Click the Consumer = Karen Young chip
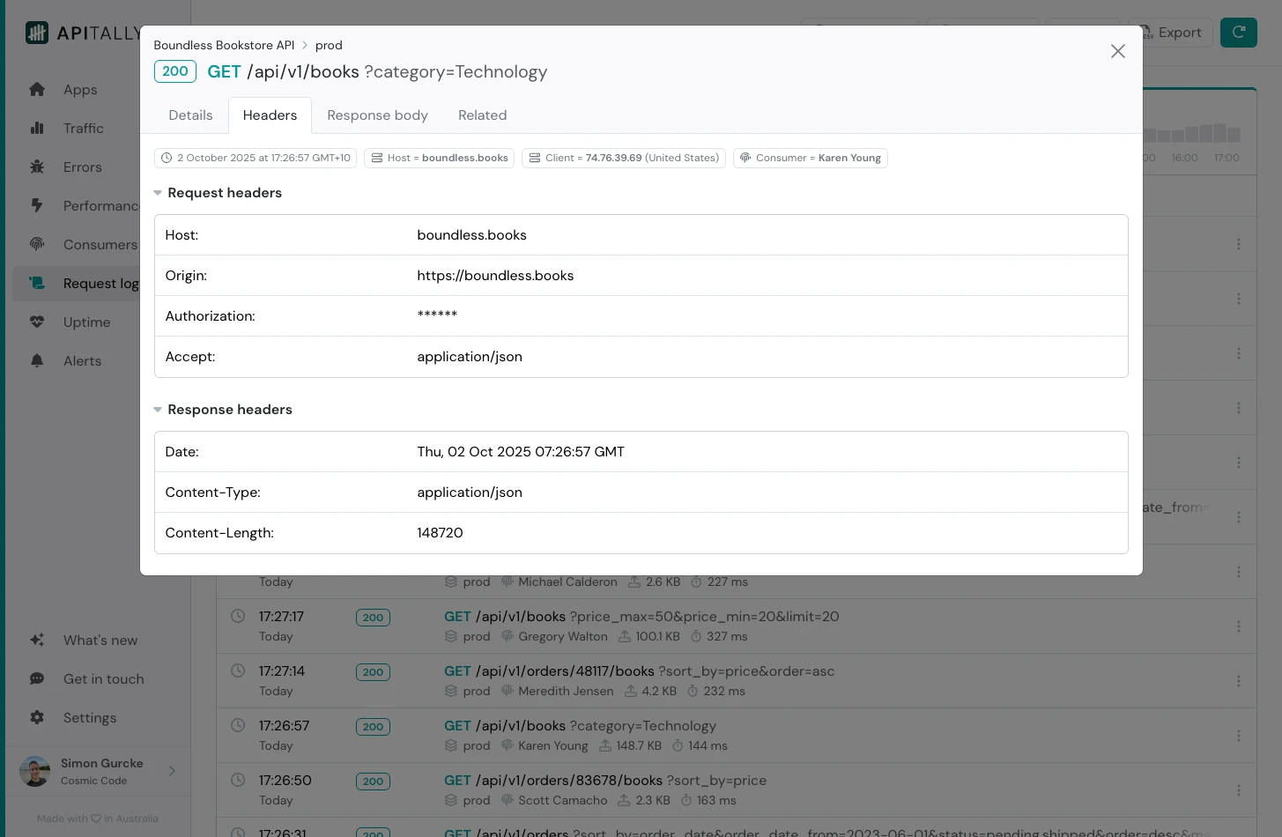 810,158
